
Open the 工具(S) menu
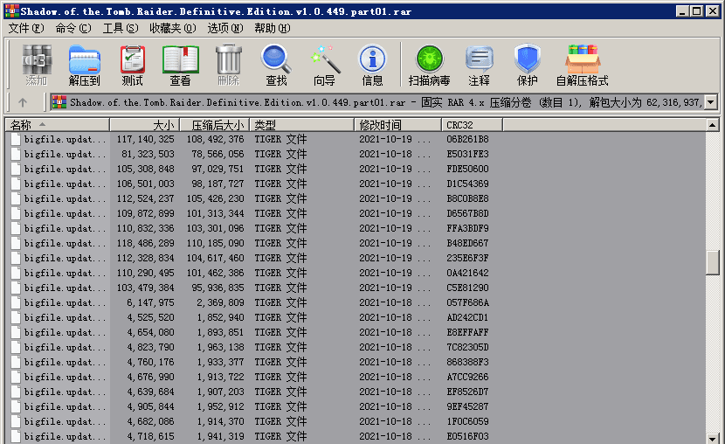121,28
